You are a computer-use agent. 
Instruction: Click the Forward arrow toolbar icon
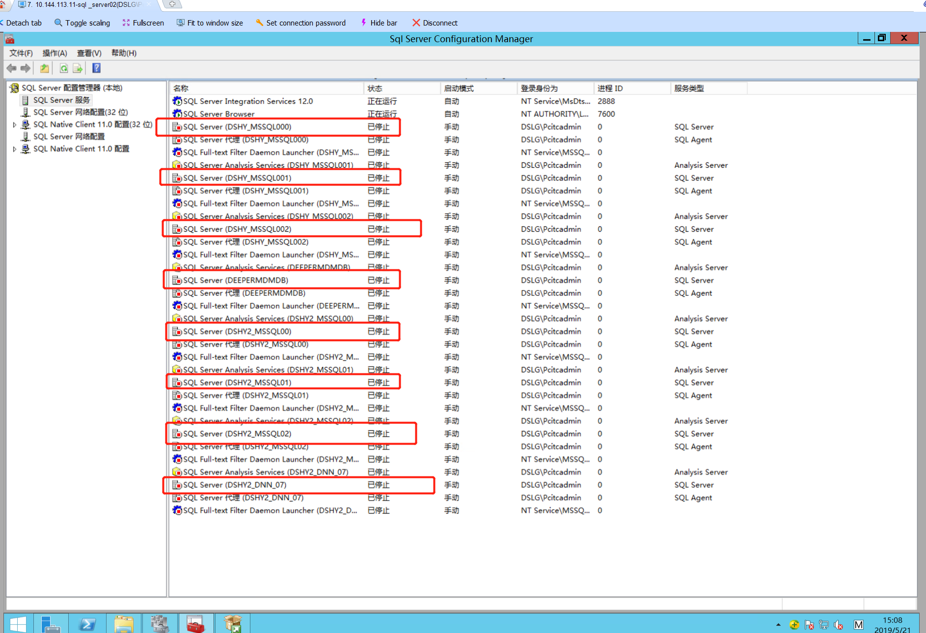coord(26,68)
